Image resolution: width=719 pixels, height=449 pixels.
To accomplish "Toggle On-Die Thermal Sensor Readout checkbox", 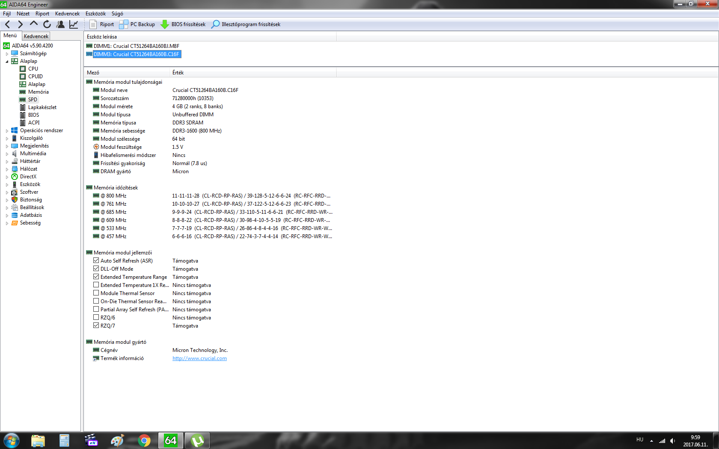I will (x=96, y=301).
